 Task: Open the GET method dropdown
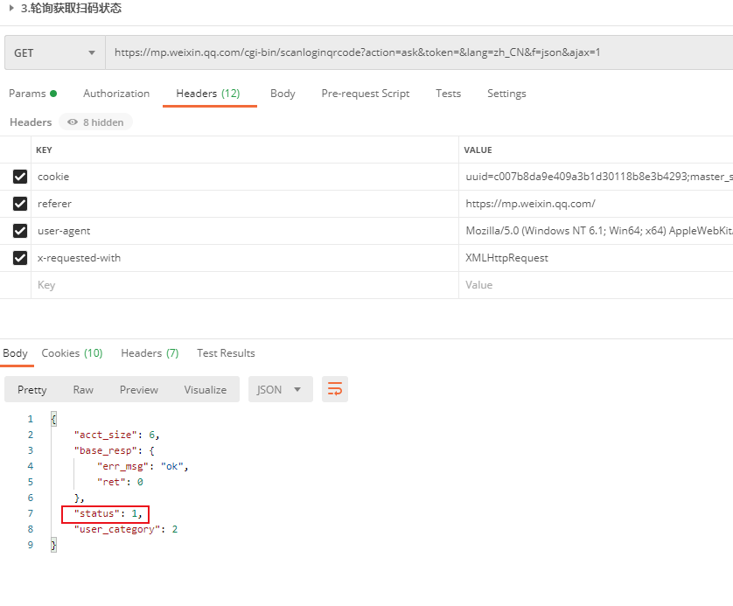[55, 52]
